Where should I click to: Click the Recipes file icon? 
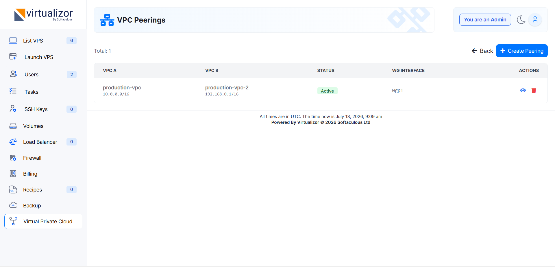(13, 189)
